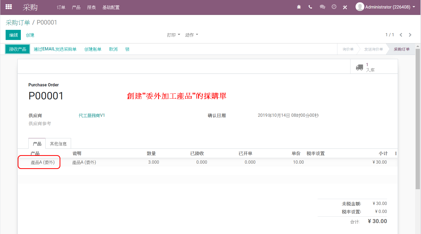
Task: Open the 基础配置 menu
Action: coord(111,7)
